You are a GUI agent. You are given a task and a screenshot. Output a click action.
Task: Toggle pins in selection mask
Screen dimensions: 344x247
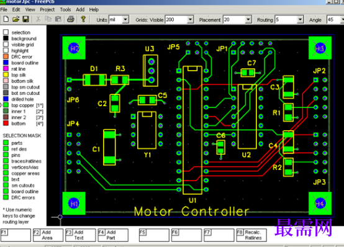tap(6, 155)
